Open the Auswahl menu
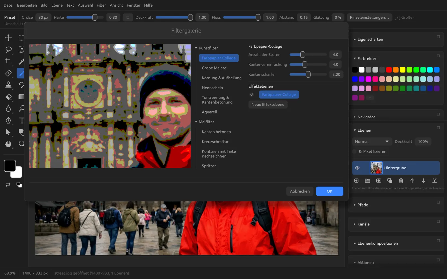 85,5
